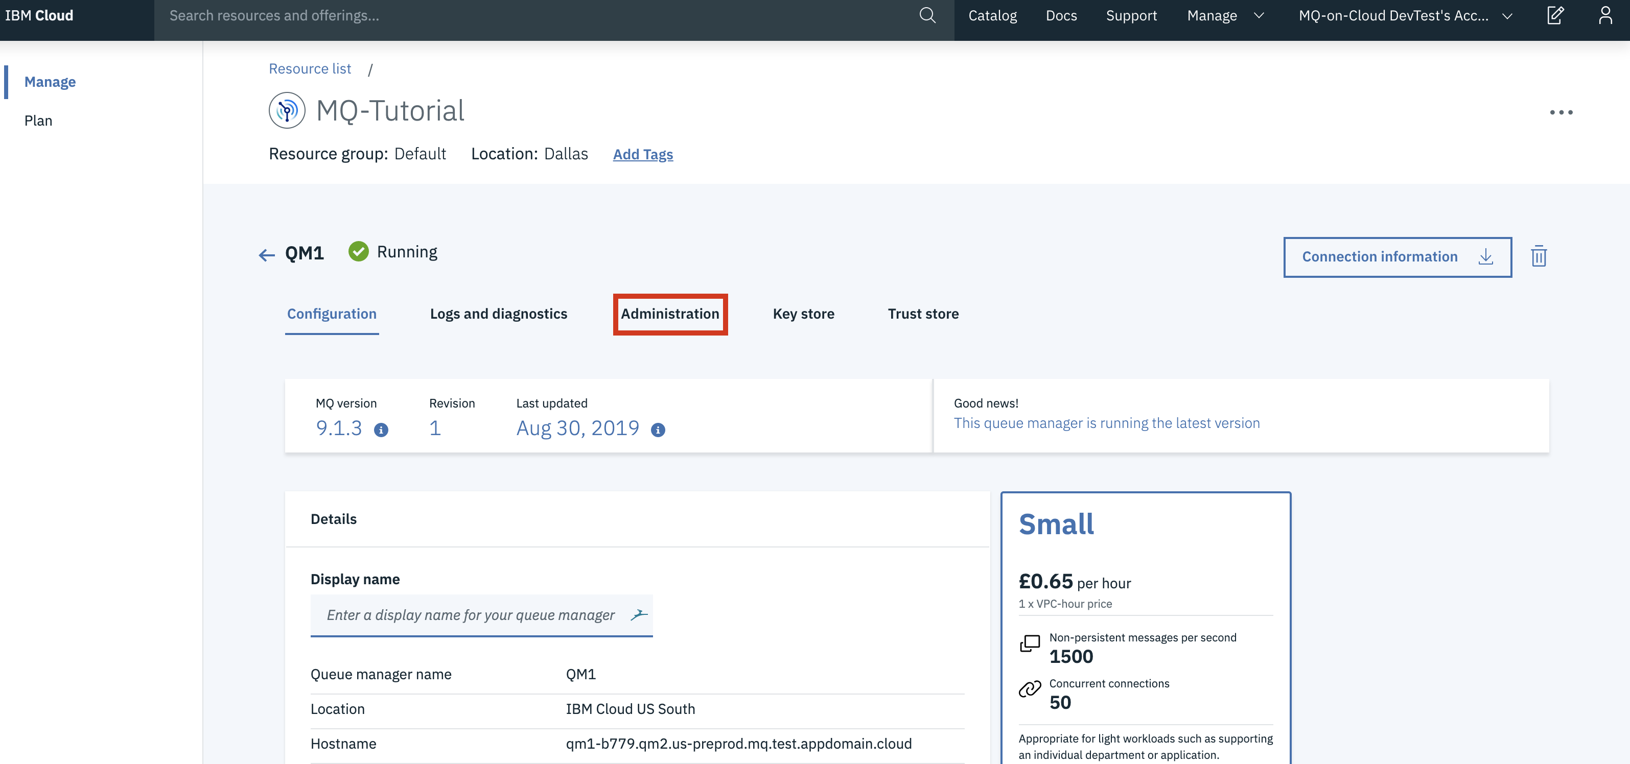Screen dimensions: 1630x764
Task: Click the back arrow icon next to QM1
Action: click(266, 254)
